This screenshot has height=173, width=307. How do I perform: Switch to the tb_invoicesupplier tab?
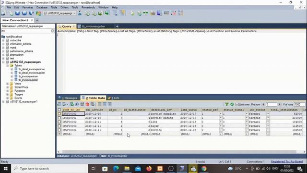[x=93, y=26]
